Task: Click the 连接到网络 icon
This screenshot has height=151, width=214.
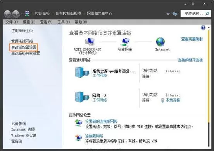Action: coord(79,137)
